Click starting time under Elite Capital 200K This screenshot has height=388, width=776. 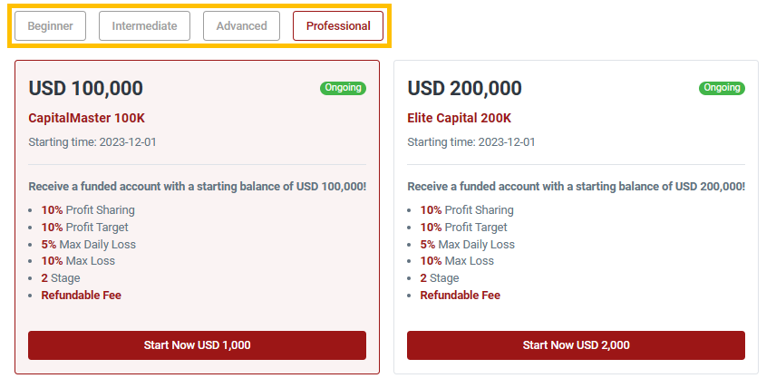[x=471, y=142]
